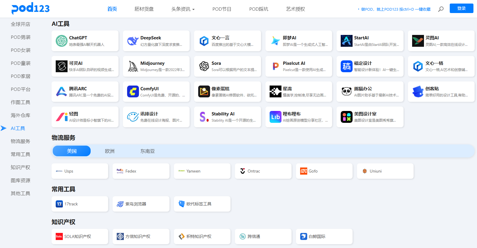Viewport: 477px width, 248px height.
Task: Click the Midjourney sailboat icon
Action: tap(133, 66)
